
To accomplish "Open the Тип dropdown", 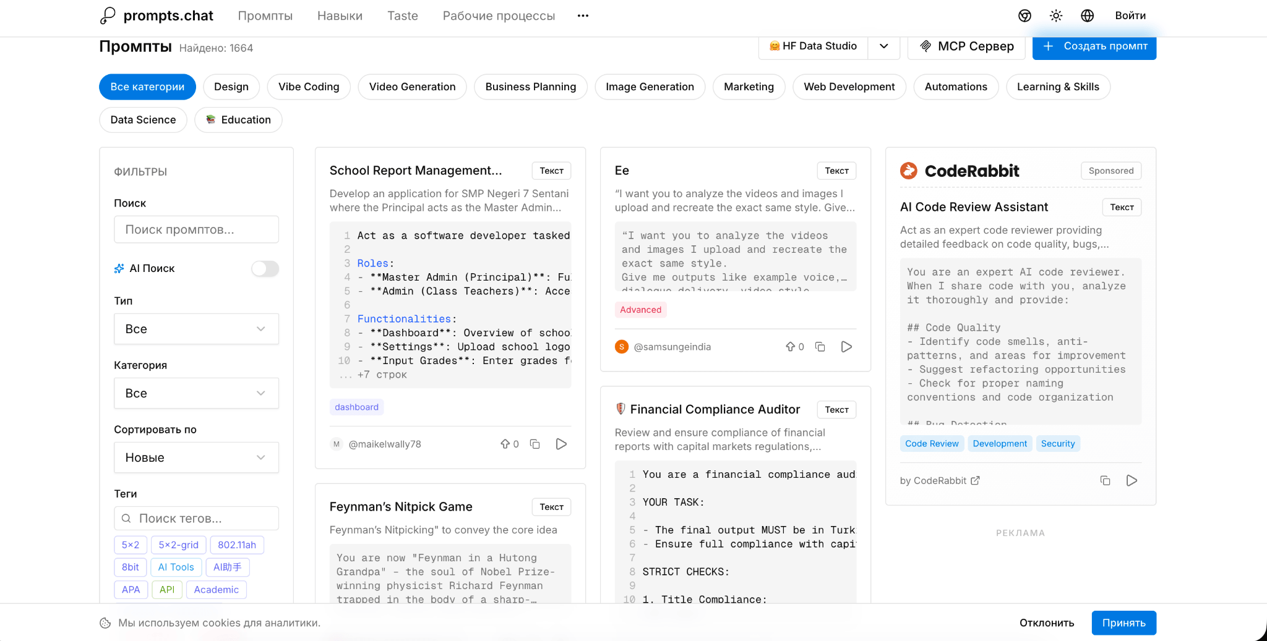I will (x=196, y=329).
